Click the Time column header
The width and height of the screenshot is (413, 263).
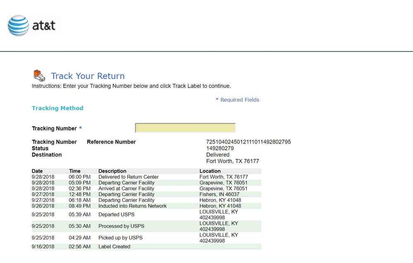point(75,171)
